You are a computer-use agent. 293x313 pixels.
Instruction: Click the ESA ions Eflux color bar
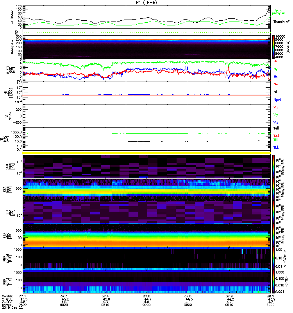pos(273,189)
